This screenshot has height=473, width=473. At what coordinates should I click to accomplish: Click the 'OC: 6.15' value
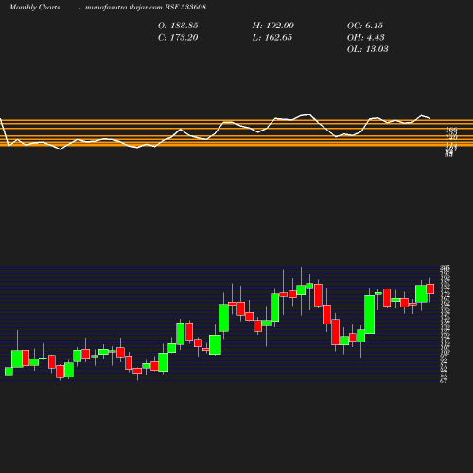365,26
